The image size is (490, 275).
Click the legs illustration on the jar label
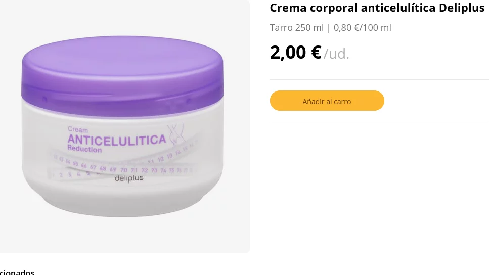click(176, 134)
